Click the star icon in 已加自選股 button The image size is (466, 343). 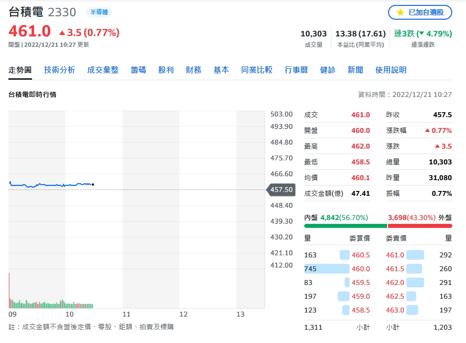tap(400, 12)
